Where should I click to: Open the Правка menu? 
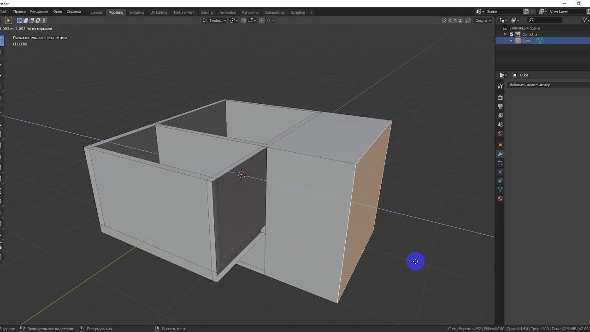(x=19, y=12)
